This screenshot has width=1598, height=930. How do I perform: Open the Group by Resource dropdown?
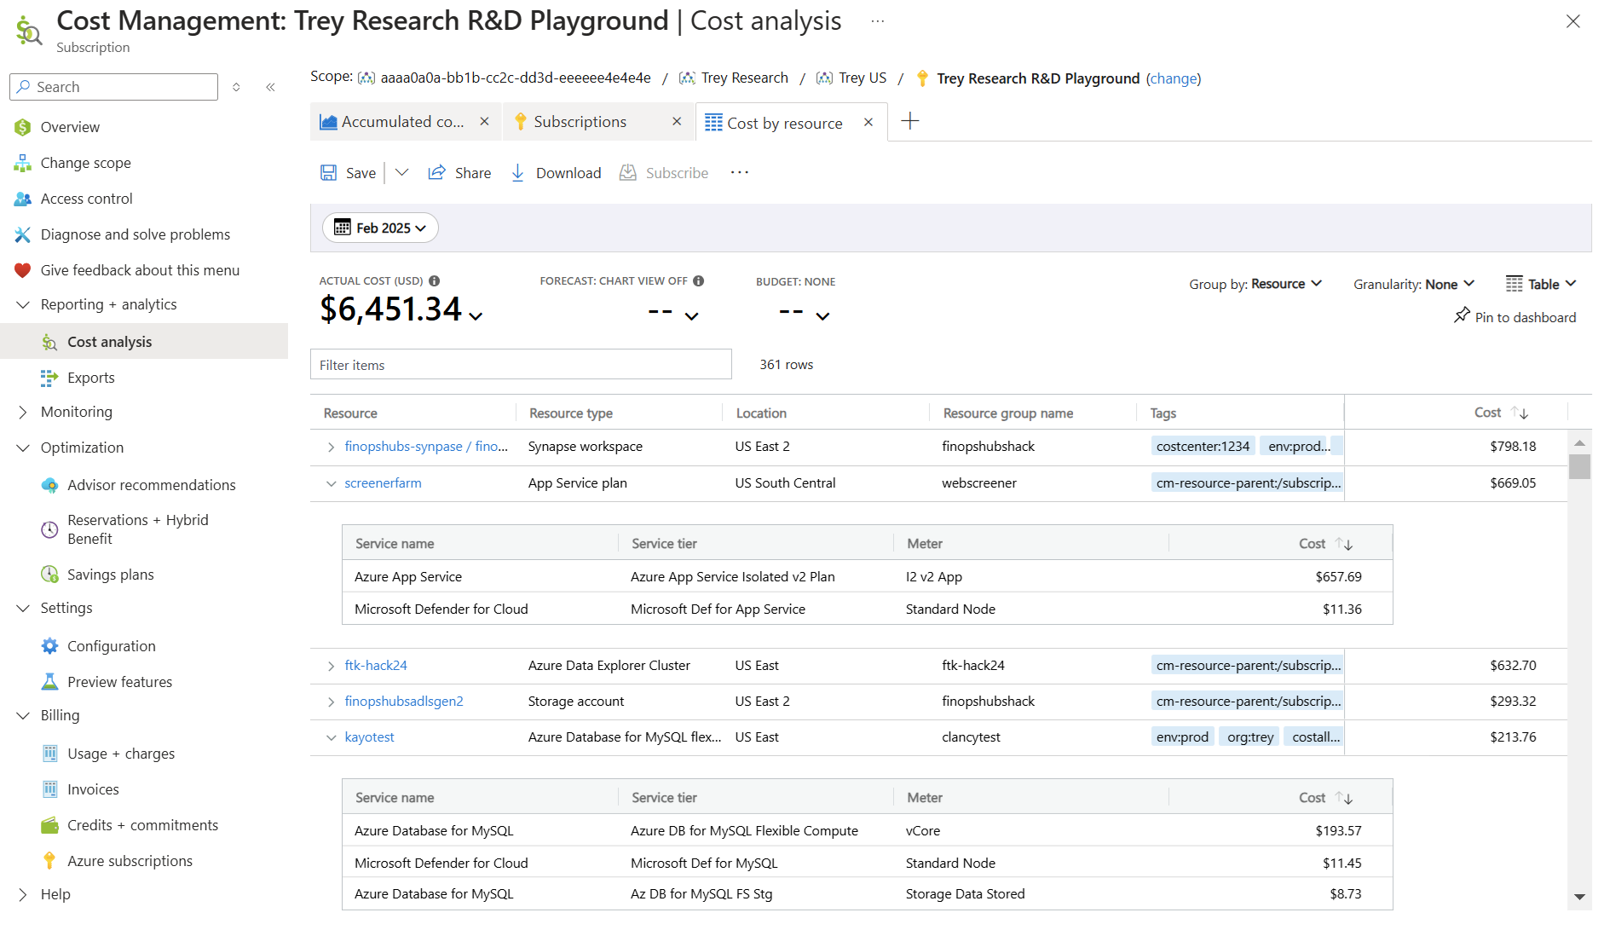coord(1255,284)
